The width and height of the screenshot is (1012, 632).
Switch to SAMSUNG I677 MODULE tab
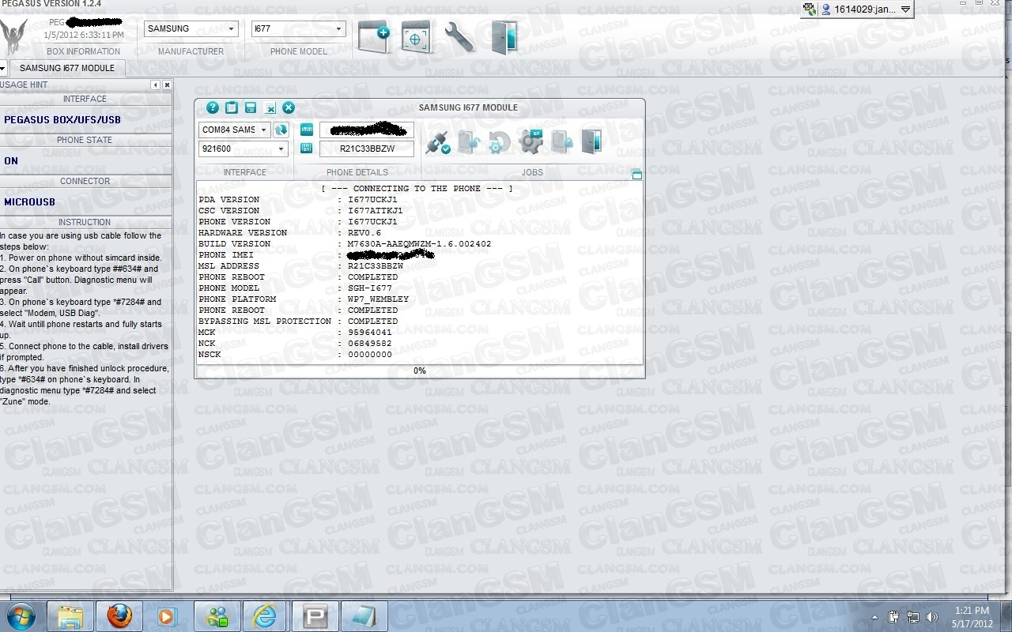[67, 68]
